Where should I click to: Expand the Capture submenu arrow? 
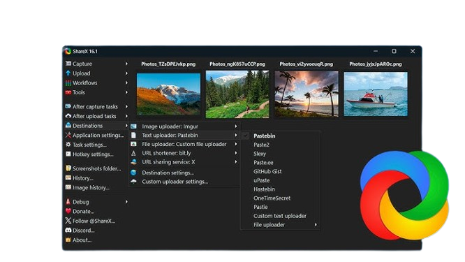click(x=126, y=64)
